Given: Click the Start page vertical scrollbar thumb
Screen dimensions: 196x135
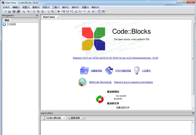Looking at the screenshot, I should tap(193, 58).
